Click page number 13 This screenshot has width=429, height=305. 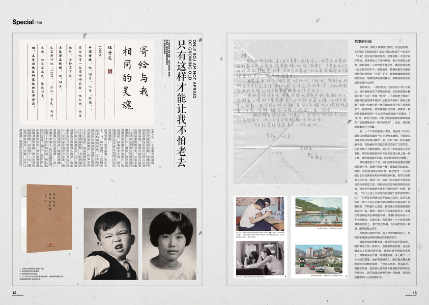[415, 293]
